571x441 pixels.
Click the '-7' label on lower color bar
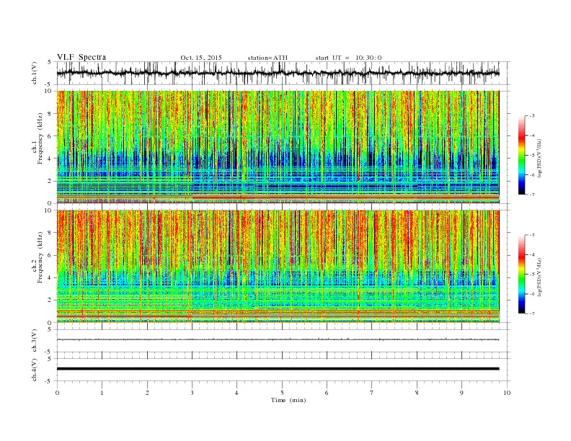click(532, 313)
